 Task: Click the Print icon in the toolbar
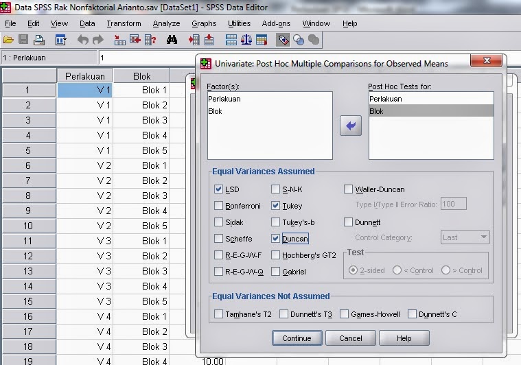39,40
